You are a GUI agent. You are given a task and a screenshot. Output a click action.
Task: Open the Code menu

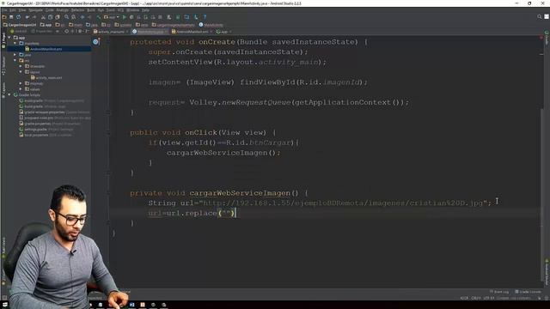[x=50, y=10]
